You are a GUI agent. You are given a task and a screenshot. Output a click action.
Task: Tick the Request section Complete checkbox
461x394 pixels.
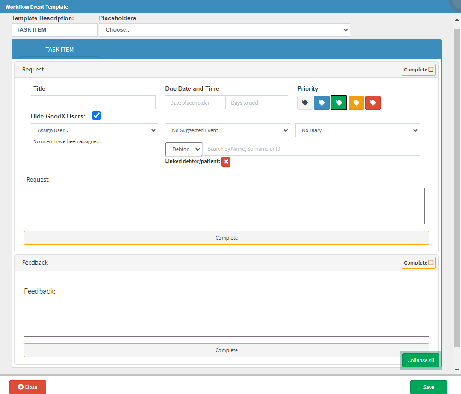(x=431, y=70)
